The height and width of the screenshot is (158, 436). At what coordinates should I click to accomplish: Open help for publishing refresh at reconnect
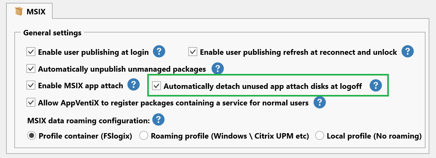click(407, 52)
